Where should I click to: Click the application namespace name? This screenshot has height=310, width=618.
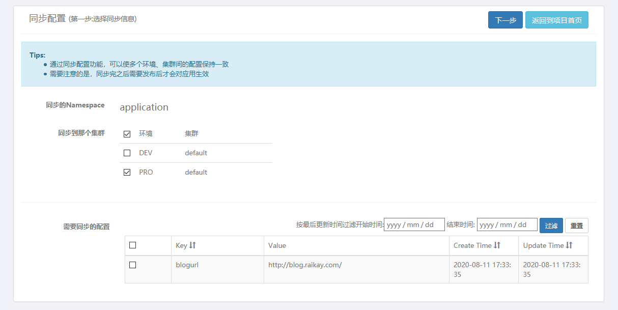144,107
